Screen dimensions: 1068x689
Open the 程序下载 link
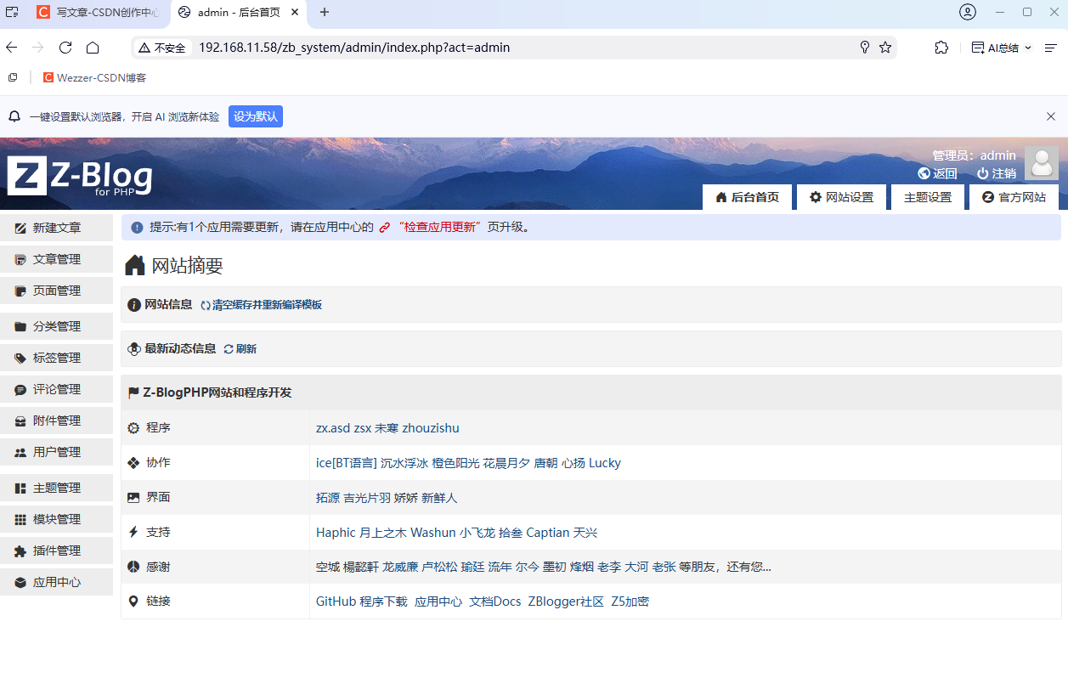(383, 601)
